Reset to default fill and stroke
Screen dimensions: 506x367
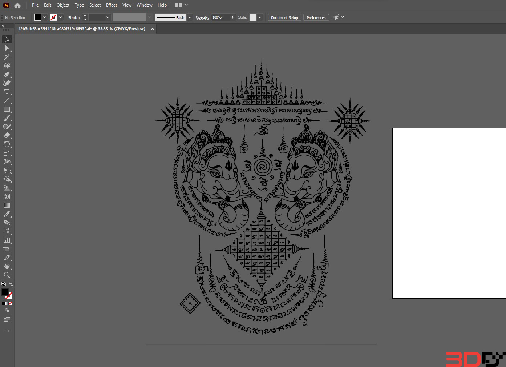click(4, 284)
